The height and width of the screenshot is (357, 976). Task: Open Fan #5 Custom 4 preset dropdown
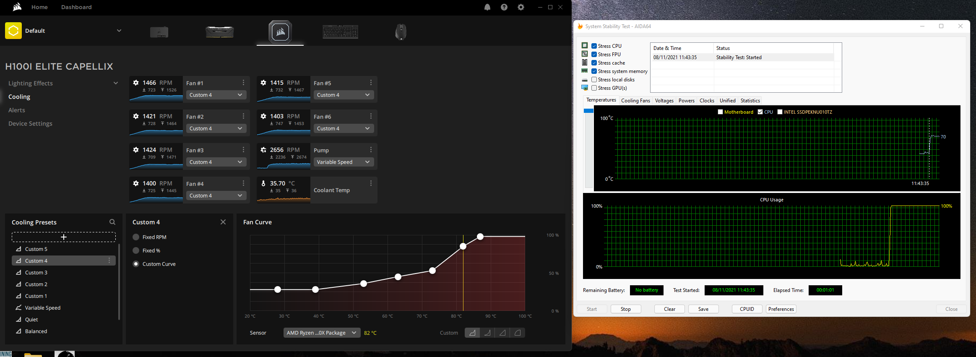pyautogui.click(x=344, y=95)
